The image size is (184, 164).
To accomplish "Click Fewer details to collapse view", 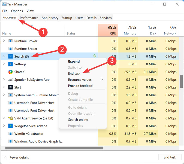I will pyautogui.click(x=16, y=157).
